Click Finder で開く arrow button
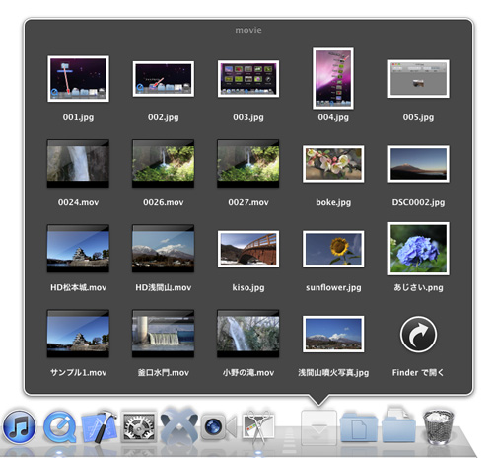493x458 pixels. click(418, 335)
